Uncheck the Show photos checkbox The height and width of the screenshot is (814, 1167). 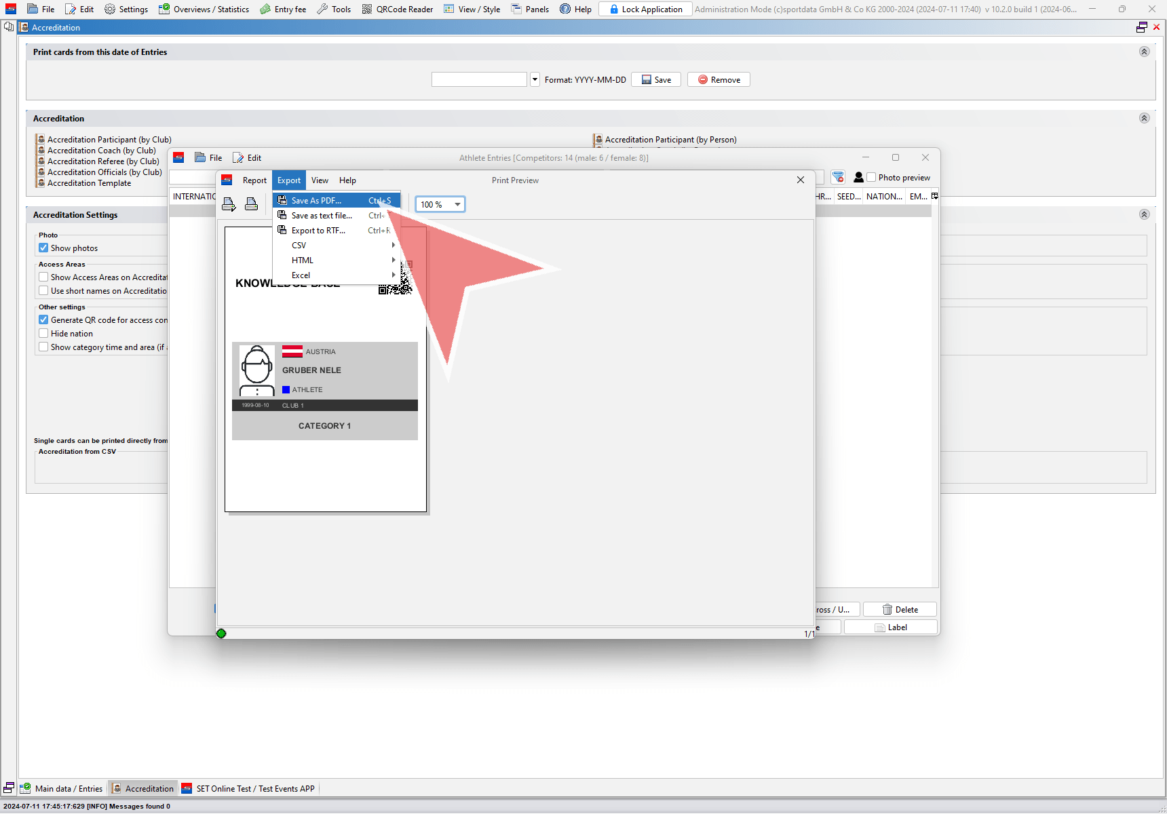(43, 248)
